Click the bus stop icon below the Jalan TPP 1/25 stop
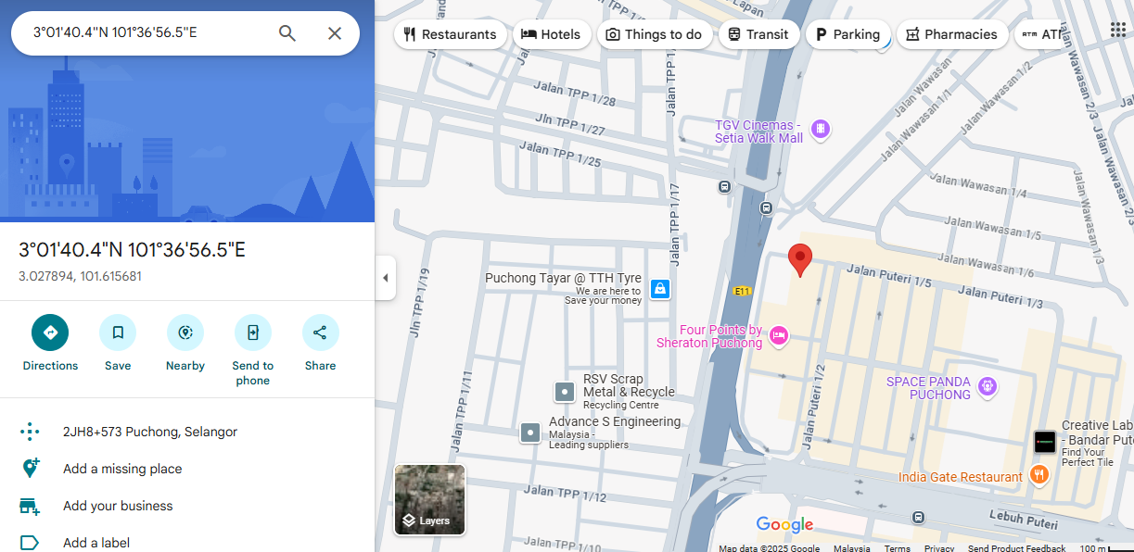The height and width of the screenshot is (552, 1134). (766, 207)
